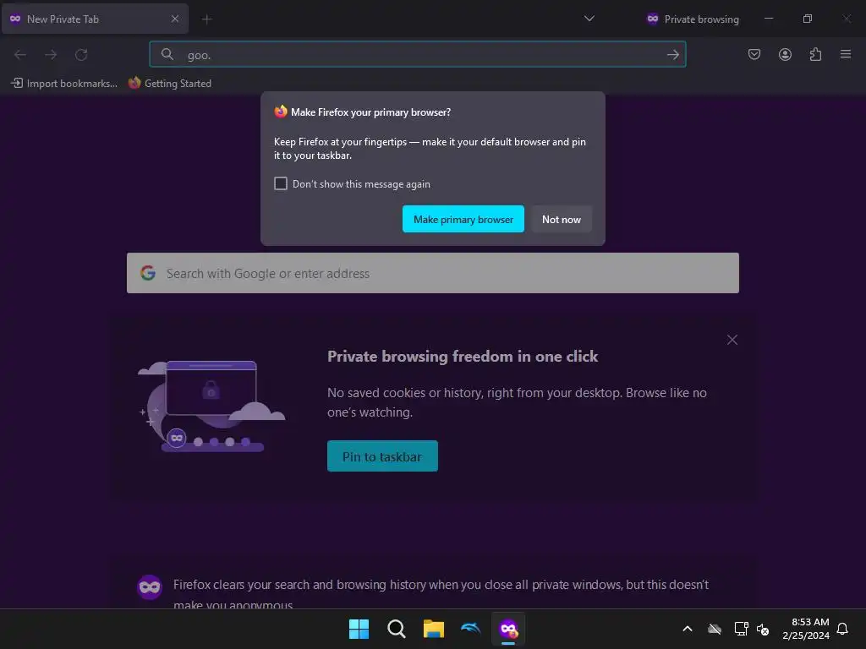
Task: Click the magnifier icon in address bar
Action: point(167,54)
